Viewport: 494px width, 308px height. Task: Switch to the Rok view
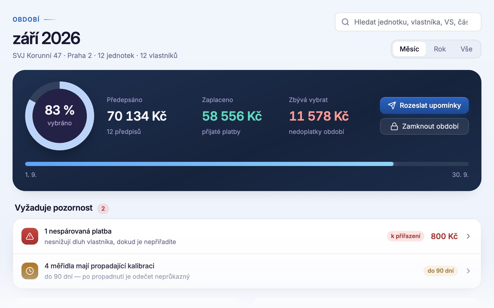tap(440, 49)
